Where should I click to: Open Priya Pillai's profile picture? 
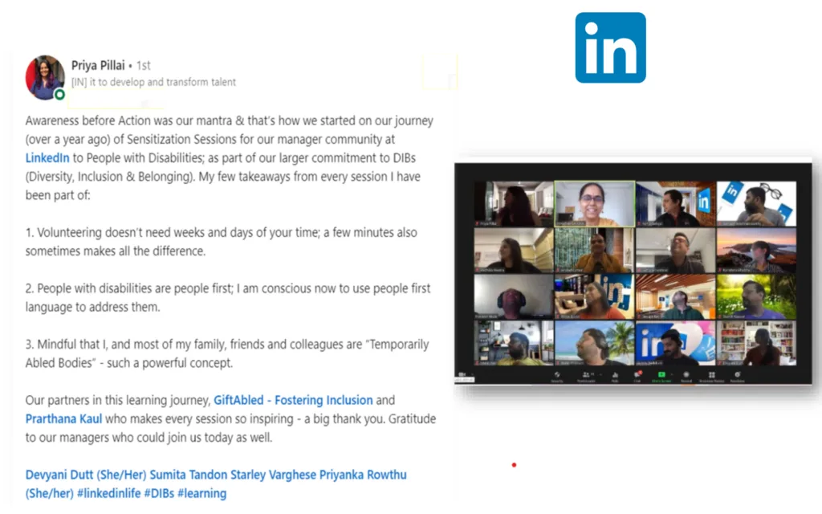45,77
